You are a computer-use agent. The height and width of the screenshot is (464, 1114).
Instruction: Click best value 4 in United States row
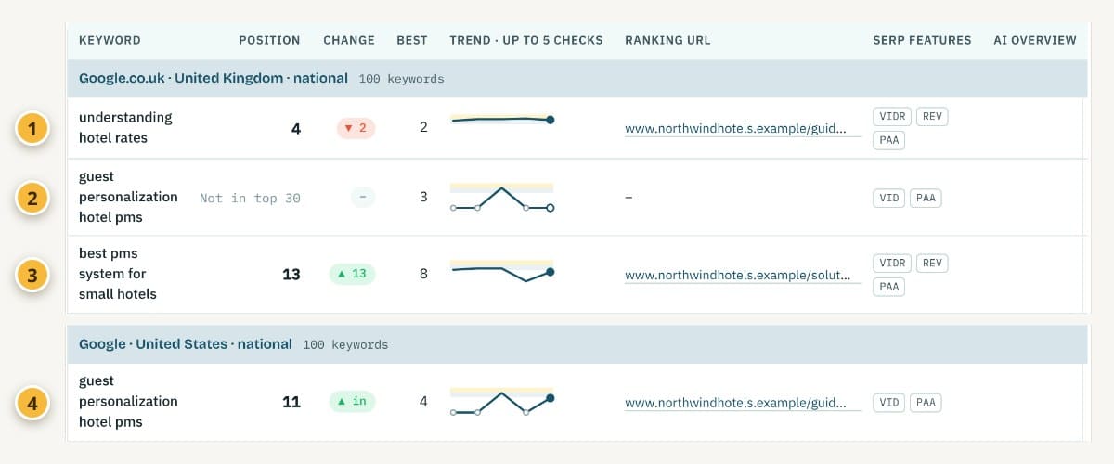(423, 402)
